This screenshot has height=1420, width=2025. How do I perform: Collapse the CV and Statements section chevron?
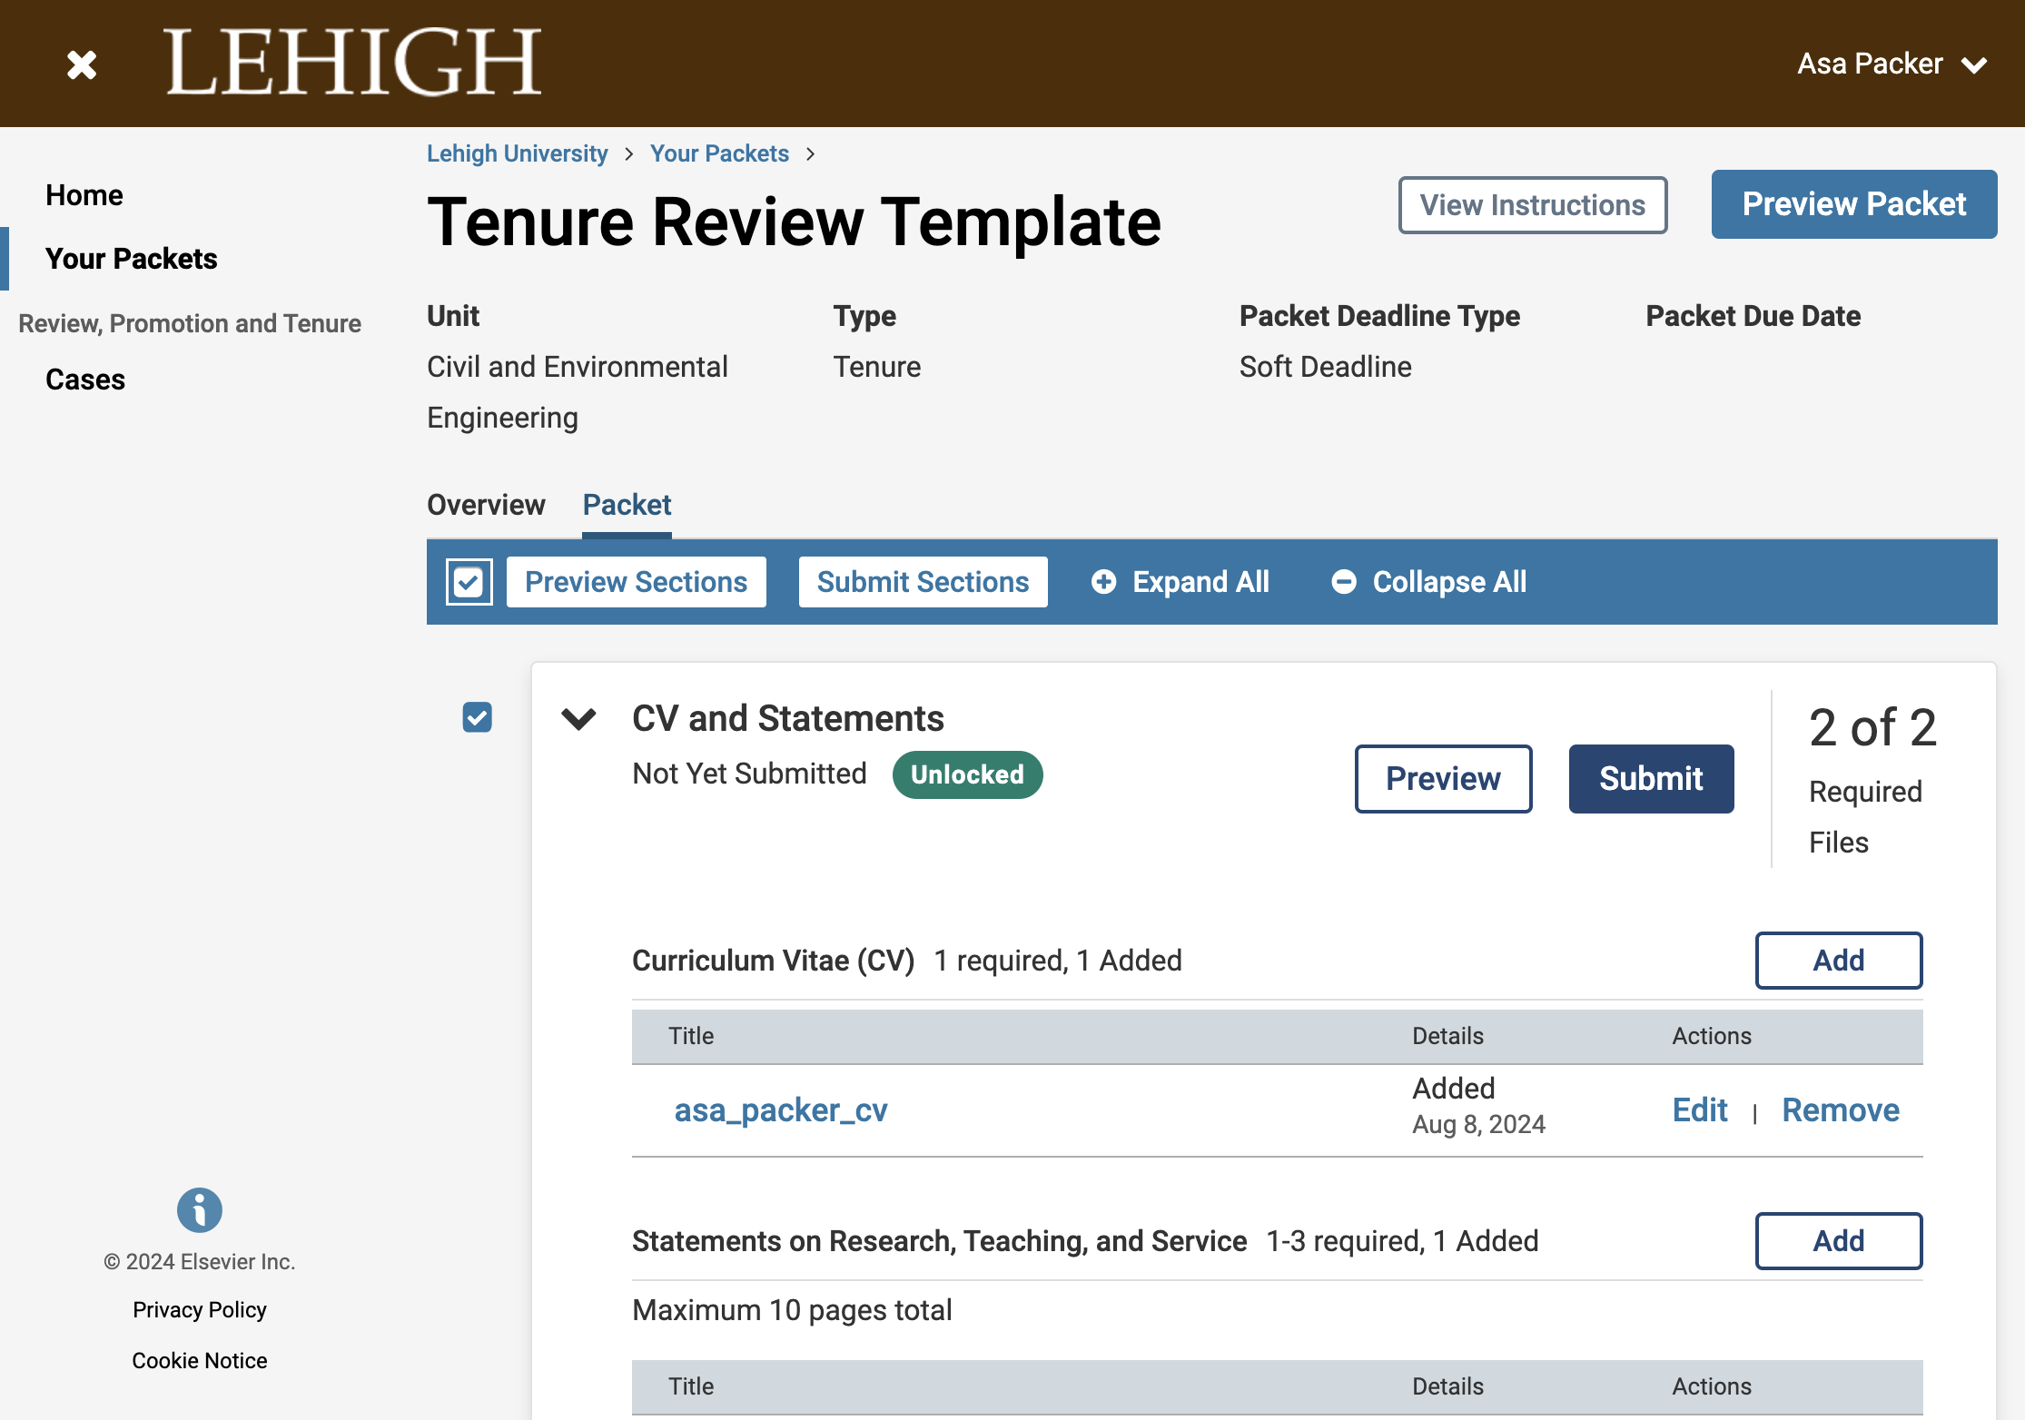578,718
